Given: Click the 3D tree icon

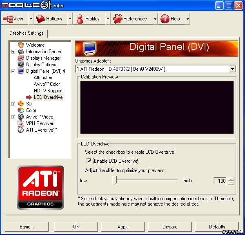Looking at the screenshot, I should point(21,104).
